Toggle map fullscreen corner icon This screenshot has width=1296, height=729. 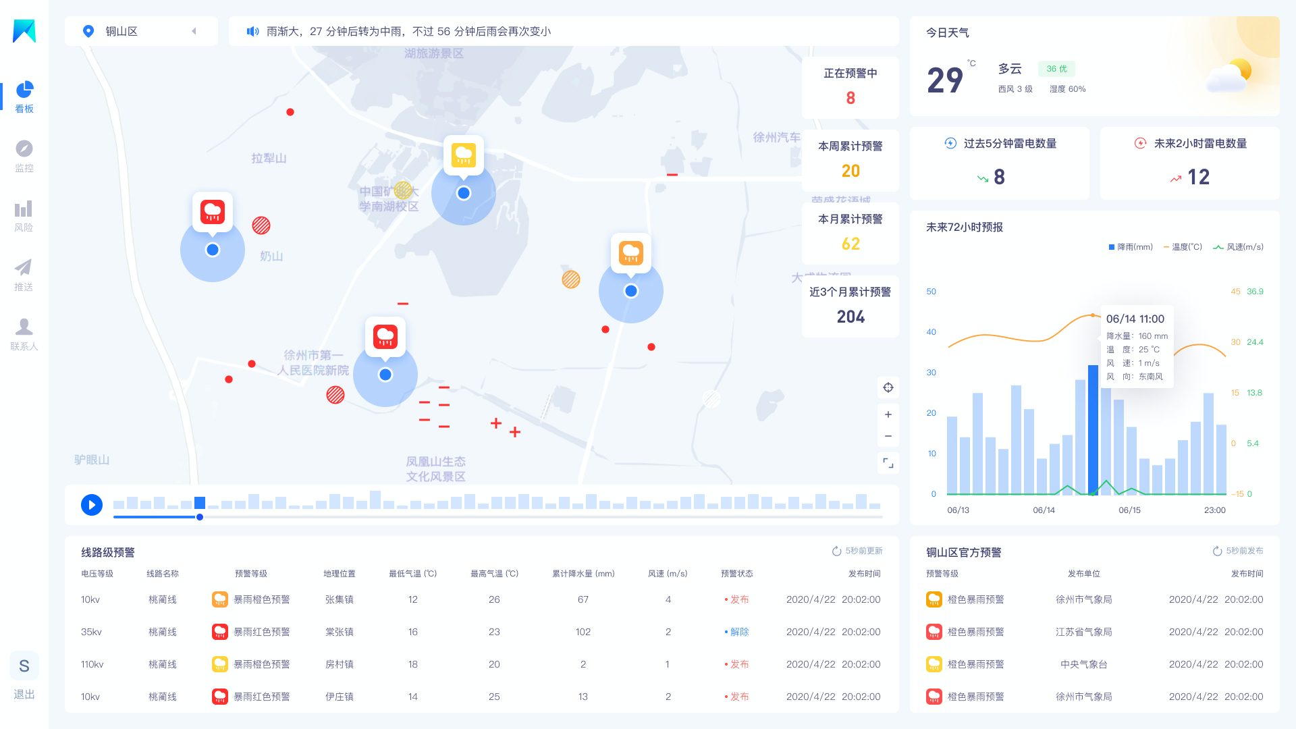[x=888, y=463]
